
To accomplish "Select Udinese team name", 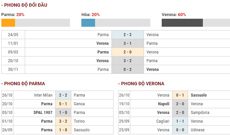I will 198,130.
